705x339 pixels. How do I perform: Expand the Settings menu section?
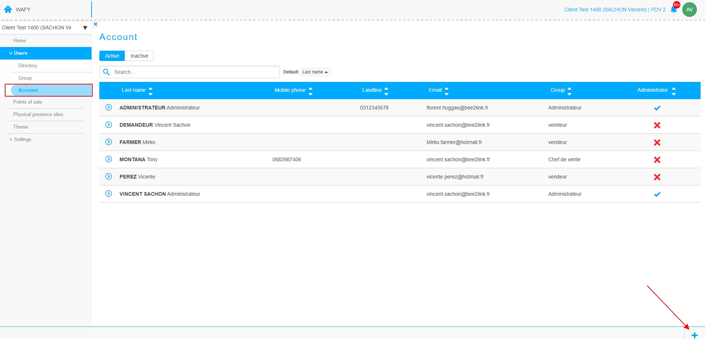click(21, 140)
